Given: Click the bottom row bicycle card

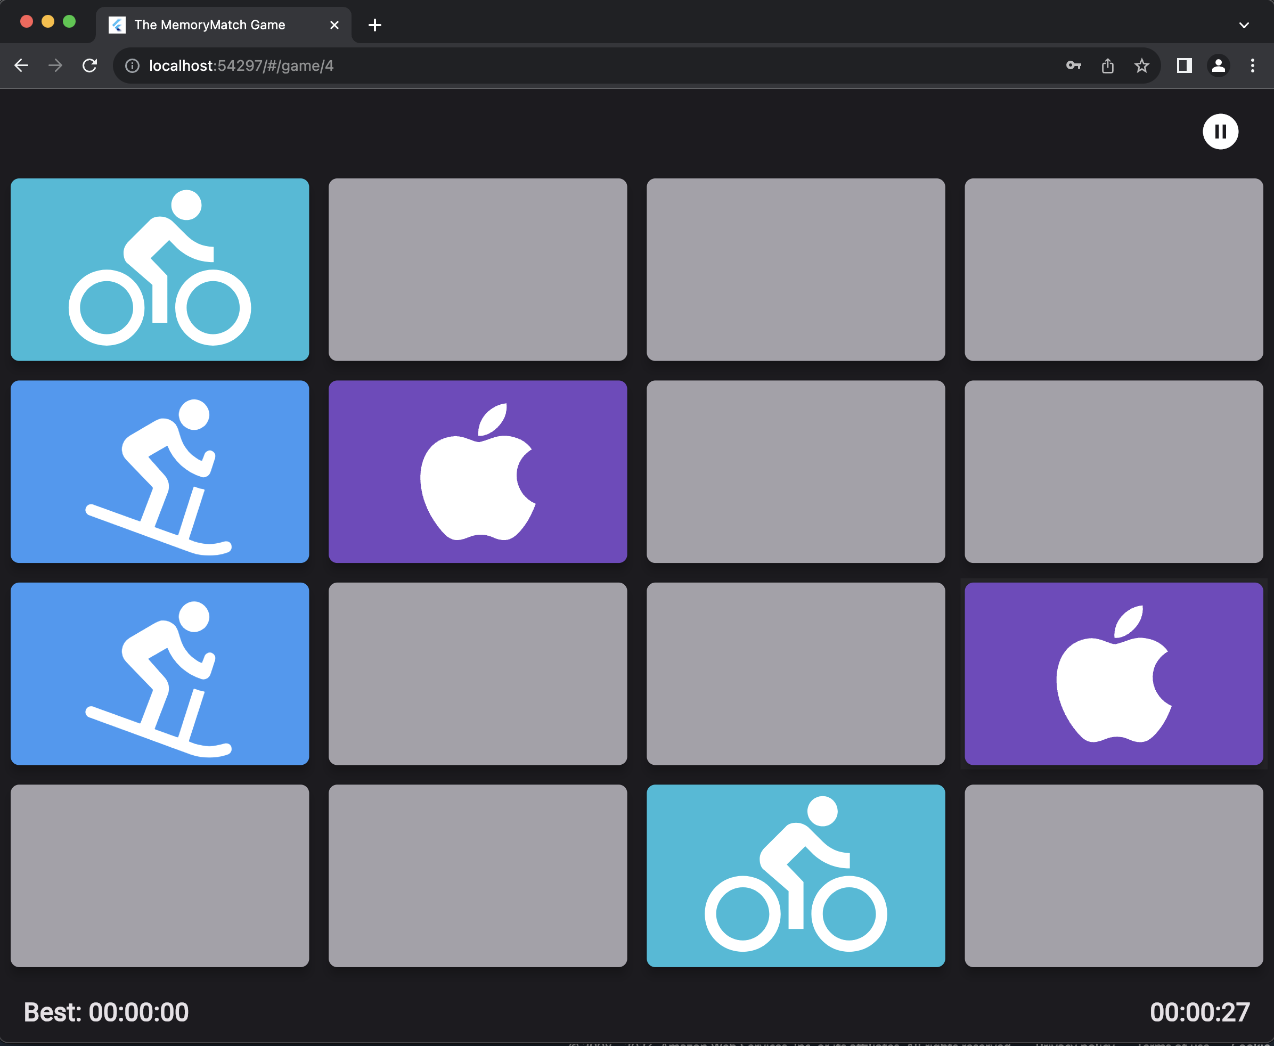Looking at the screenshot, I should pyautogui.click(x=796, y=876).
